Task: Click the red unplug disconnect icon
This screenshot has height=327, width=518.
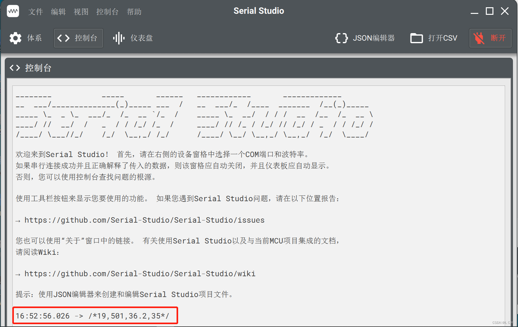Action: click(479, 38)
